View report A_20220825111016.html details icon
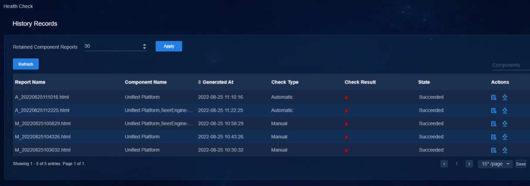Image resolution: width=530 pixels, height=186 pixels. [493, 98]
